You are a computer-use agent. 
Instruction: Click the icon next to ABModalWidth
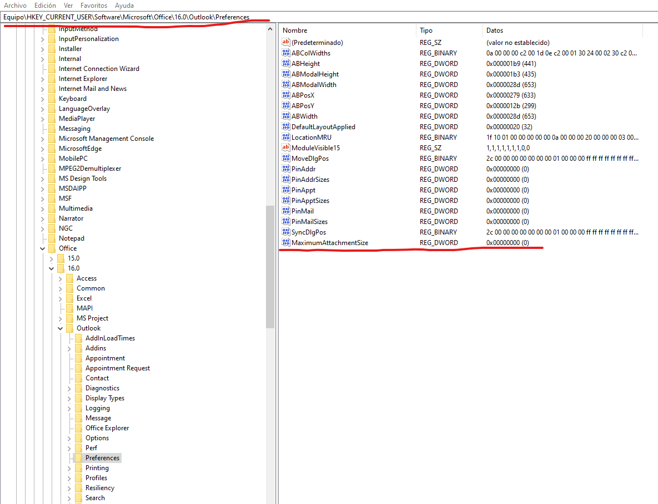[286, 84]
